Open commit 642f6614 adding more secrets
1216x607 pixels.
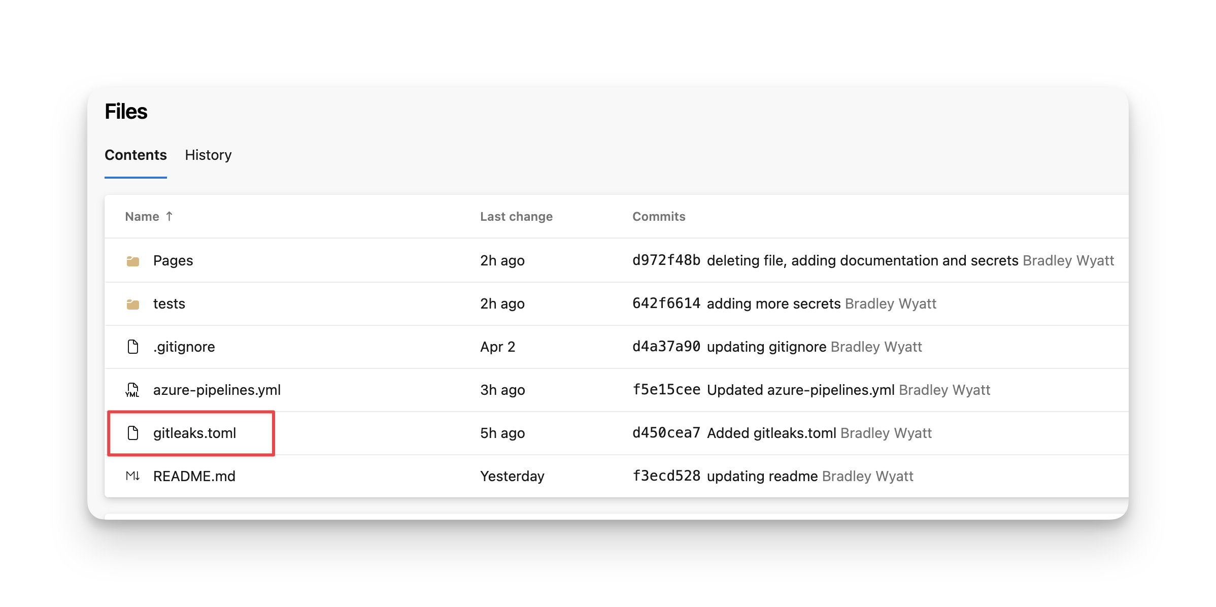tap(736, 304)
